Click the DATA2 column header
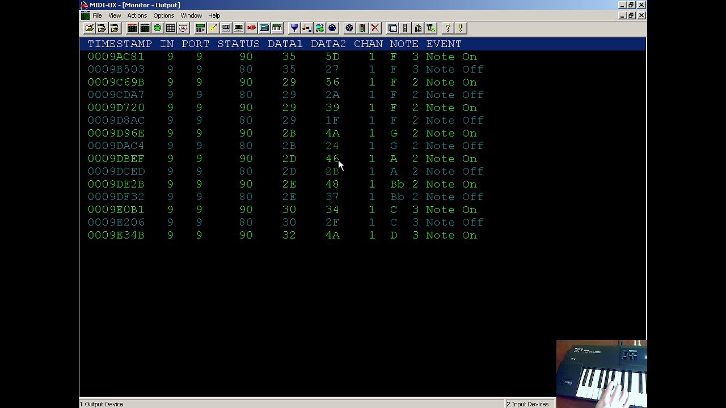The height and width of the screenshot is (408, 726). [x=328, y=44]
